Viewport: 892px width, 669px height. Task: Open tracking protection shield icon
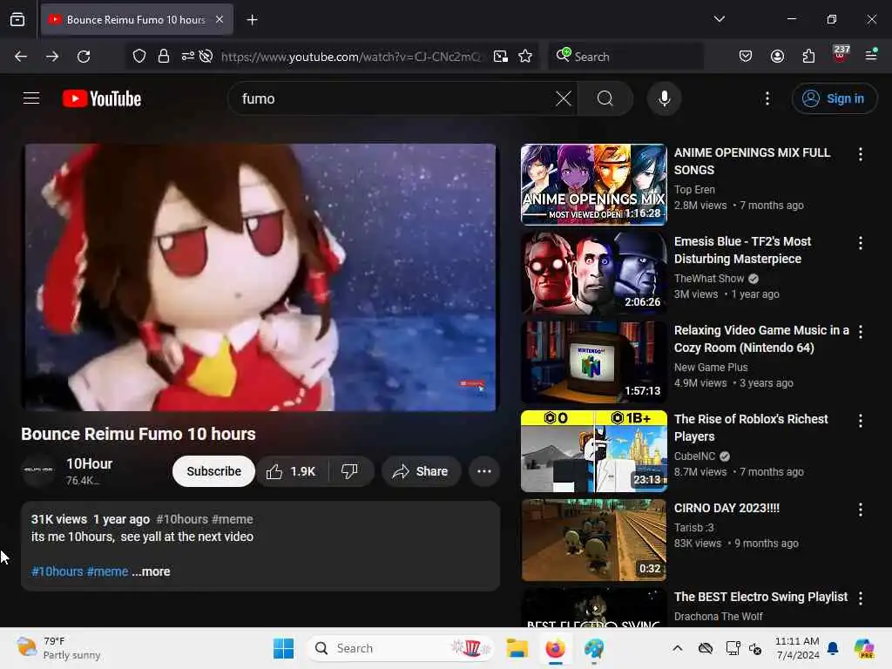click(x=139, y=57)
